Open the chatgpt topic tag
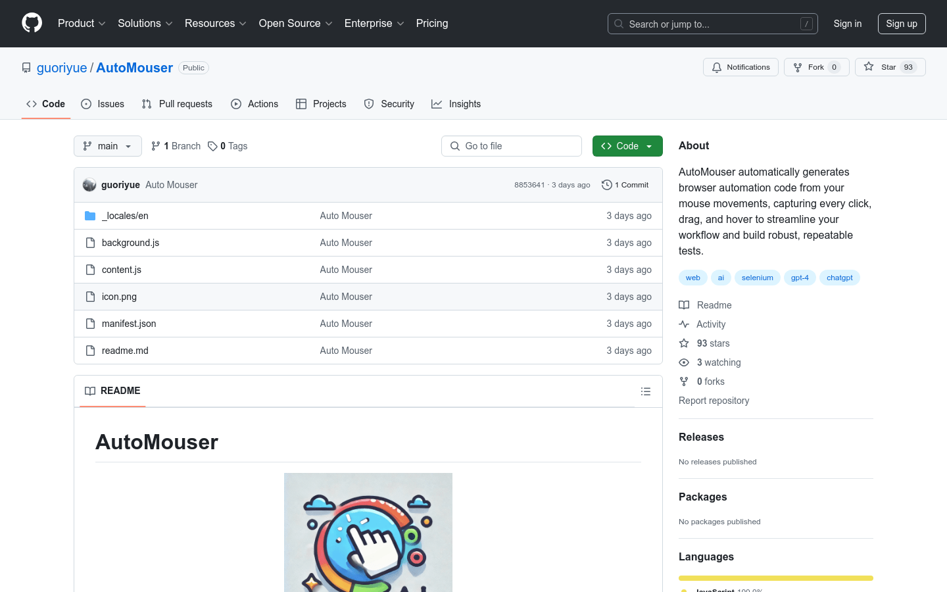The image size is (947, 592). [840, 278]
